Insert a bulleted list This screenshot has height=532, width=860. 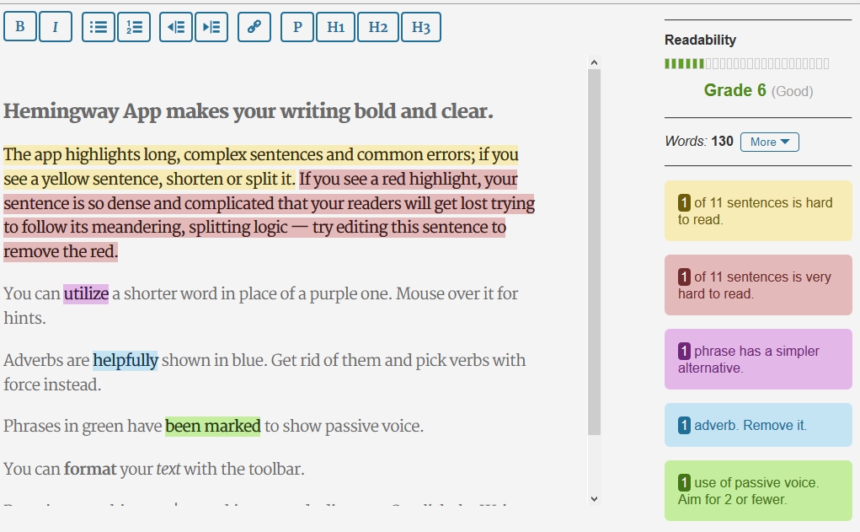coord(99,27)
